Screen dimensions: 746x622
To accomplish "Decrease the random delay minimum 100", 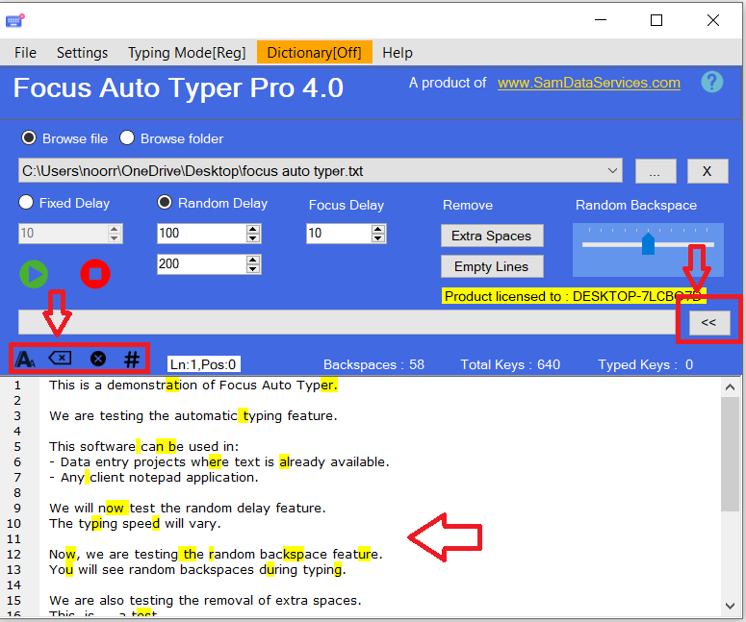I will (x=253, y=238).
